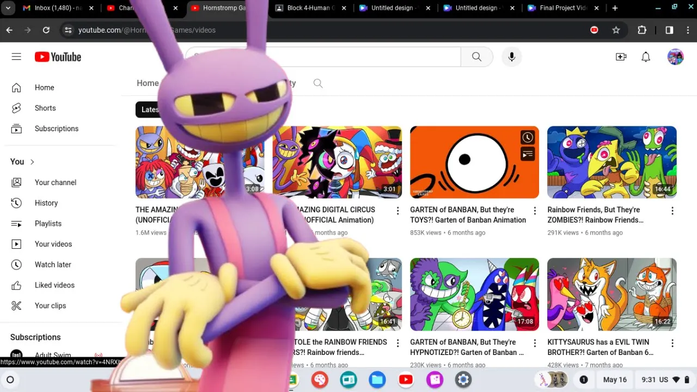Open options for STOLE the RAINBOW FRIENDS video
Screen dimensions: 697x392
(x=398, y=343)
